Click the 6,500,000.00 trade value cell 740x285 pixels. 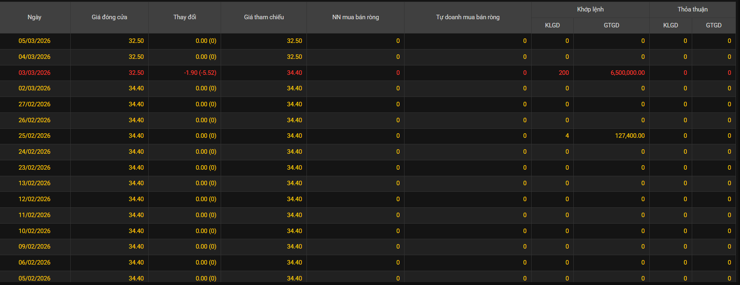pyautogui.click(x=627, y=73)
